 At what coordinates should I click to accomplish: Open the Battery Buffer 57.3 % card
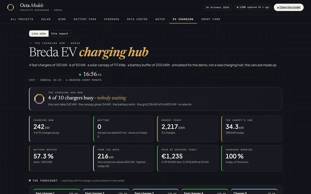click(x=59, y=158)
